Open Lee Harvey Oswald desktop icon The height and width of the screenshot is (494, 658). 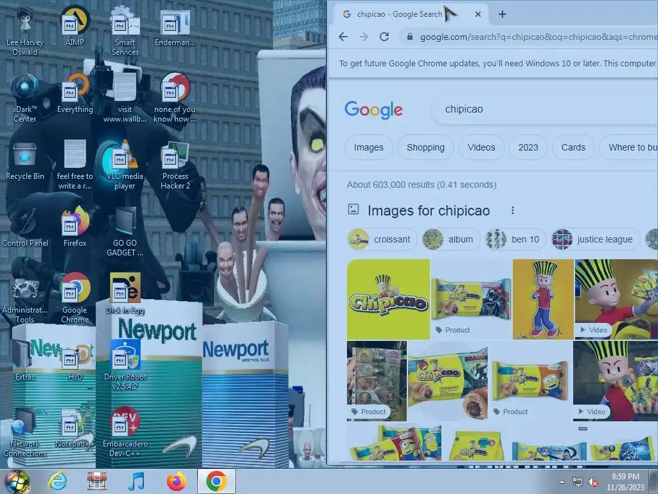[x=25, y=30]
